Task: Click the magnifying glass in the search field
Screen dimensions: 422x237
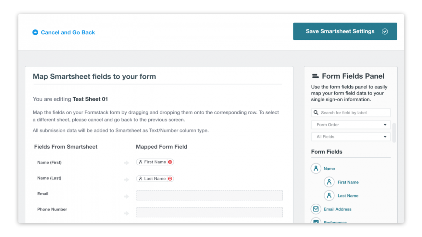Action: (316, 112)
